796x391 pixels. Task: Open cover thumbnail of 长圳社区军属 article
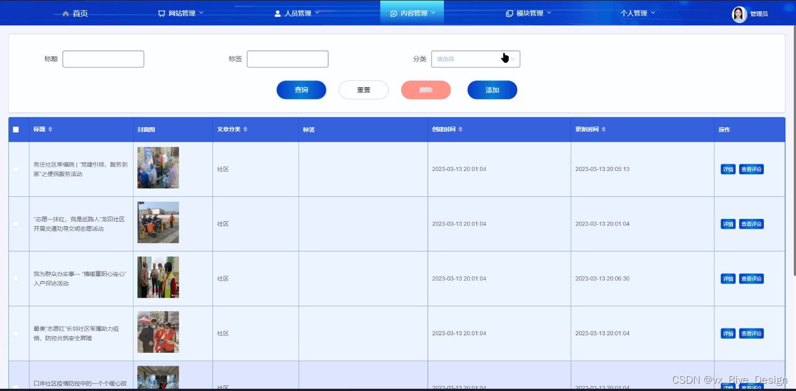click(x=158, y=332)
